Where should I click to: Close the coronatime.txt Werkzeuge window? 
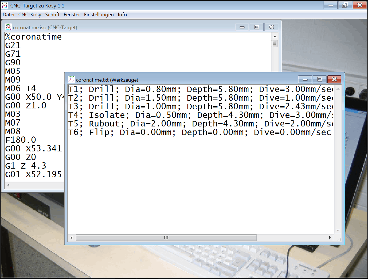pos(334,79)
